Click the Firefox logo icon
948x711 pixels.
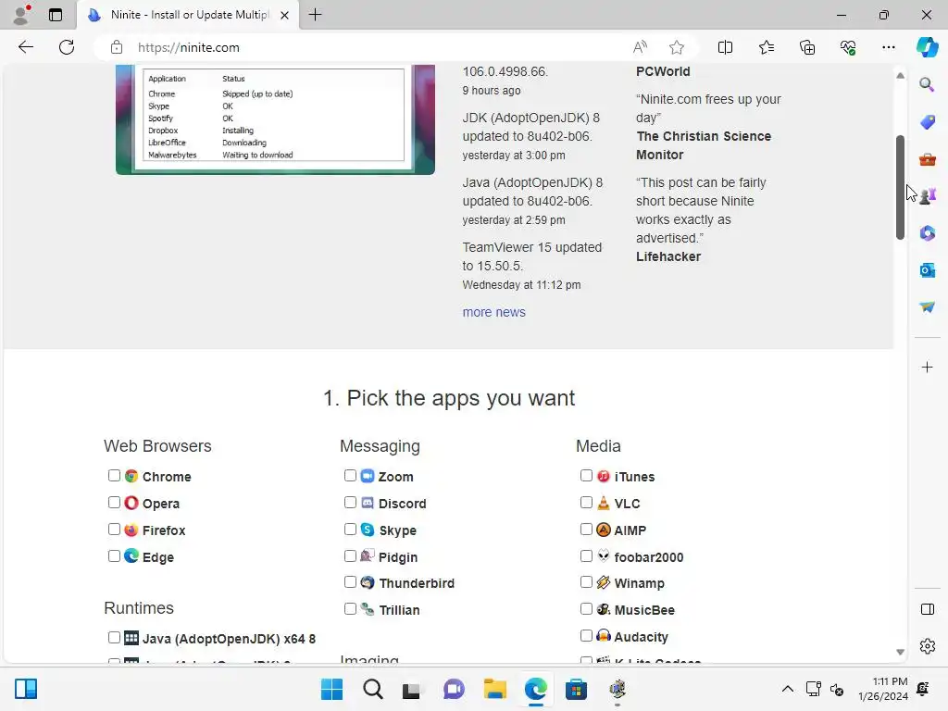(x=131, y=530)
